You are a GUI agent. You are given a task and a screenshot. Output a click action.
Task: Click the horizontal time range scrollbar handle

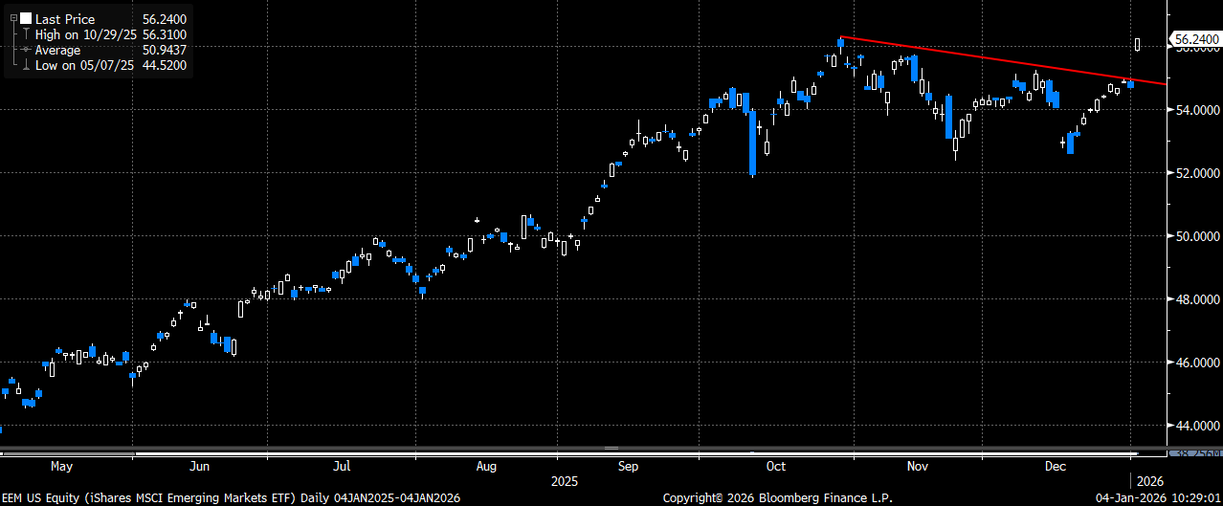coord(611,449)
